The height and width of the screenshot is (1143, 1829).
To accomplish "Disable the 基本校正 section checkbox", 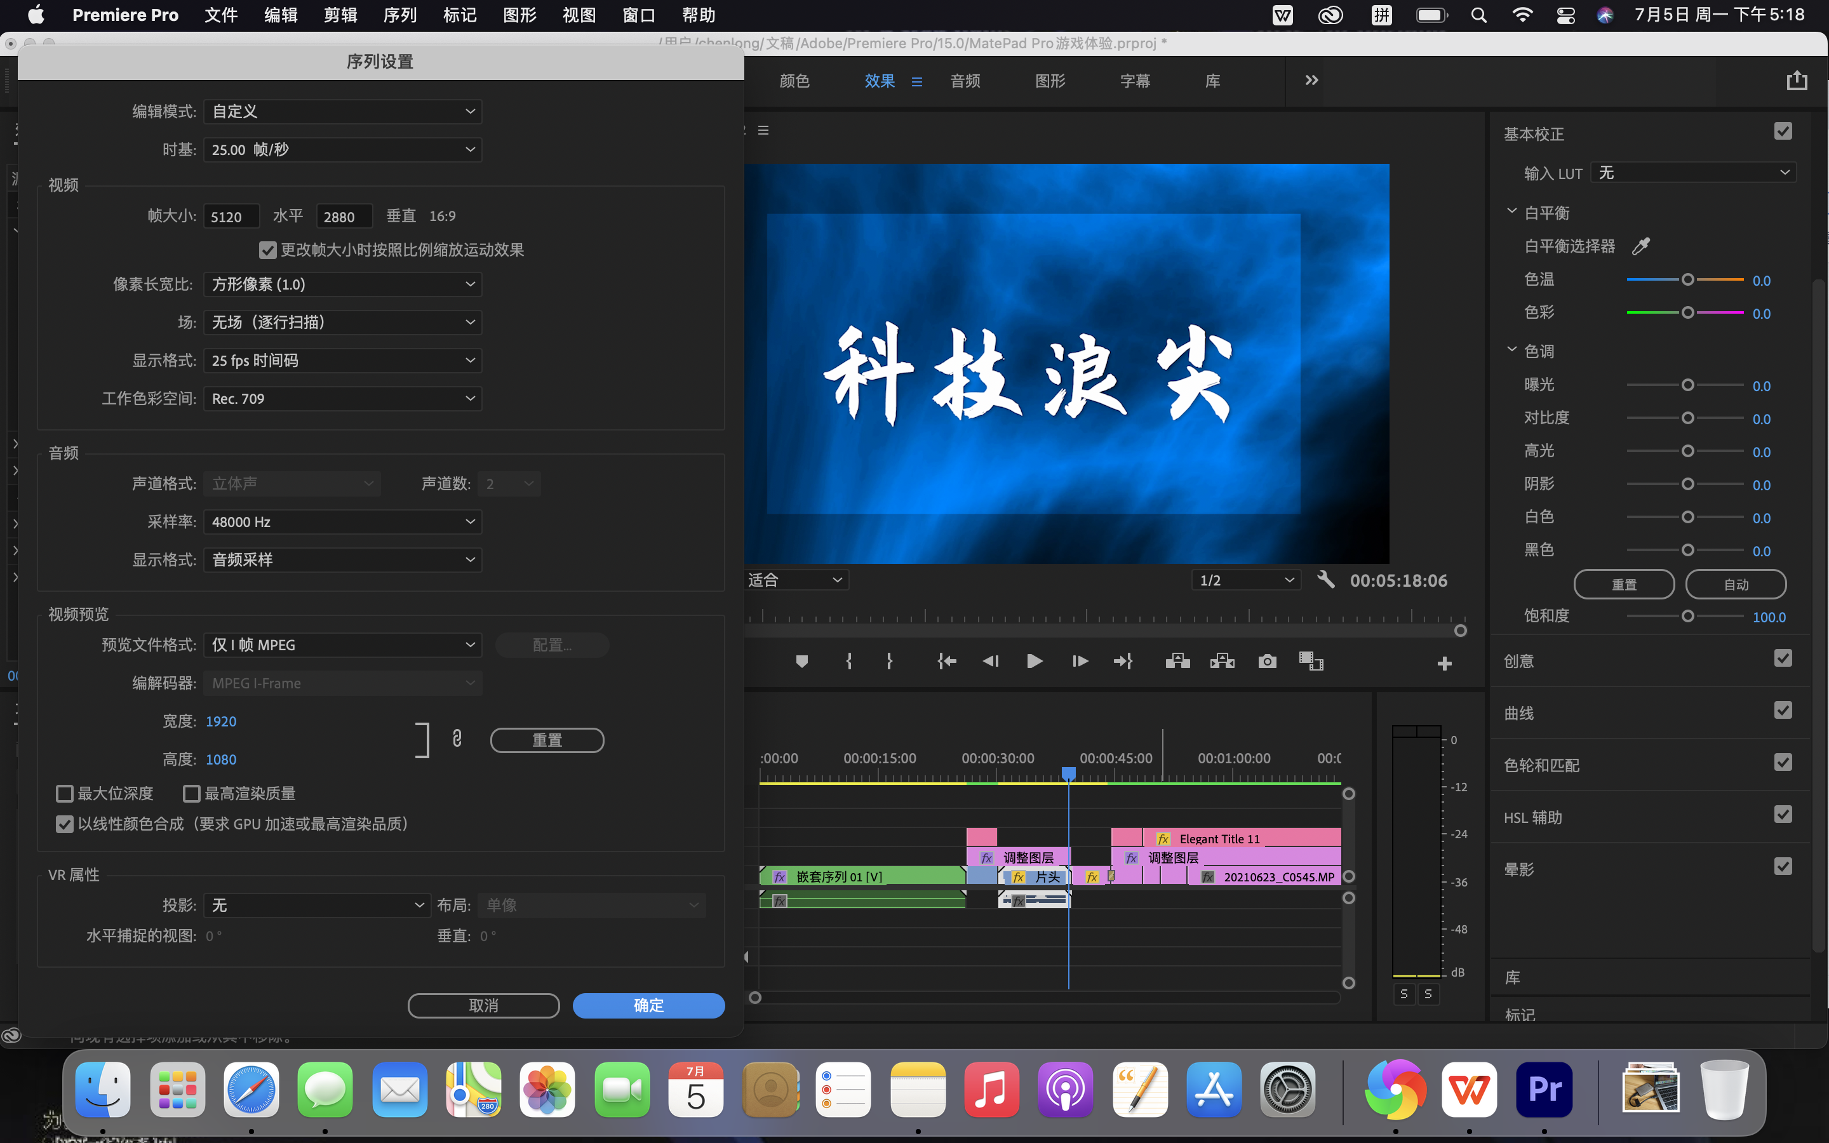I will coord(1783,131).
